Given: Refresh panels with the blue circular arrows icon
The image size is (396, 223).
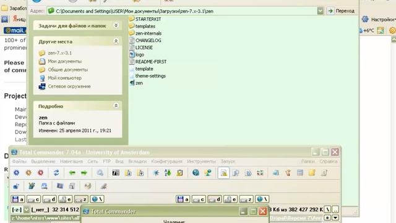Looking at the screenshot, I should click(56, 173).
